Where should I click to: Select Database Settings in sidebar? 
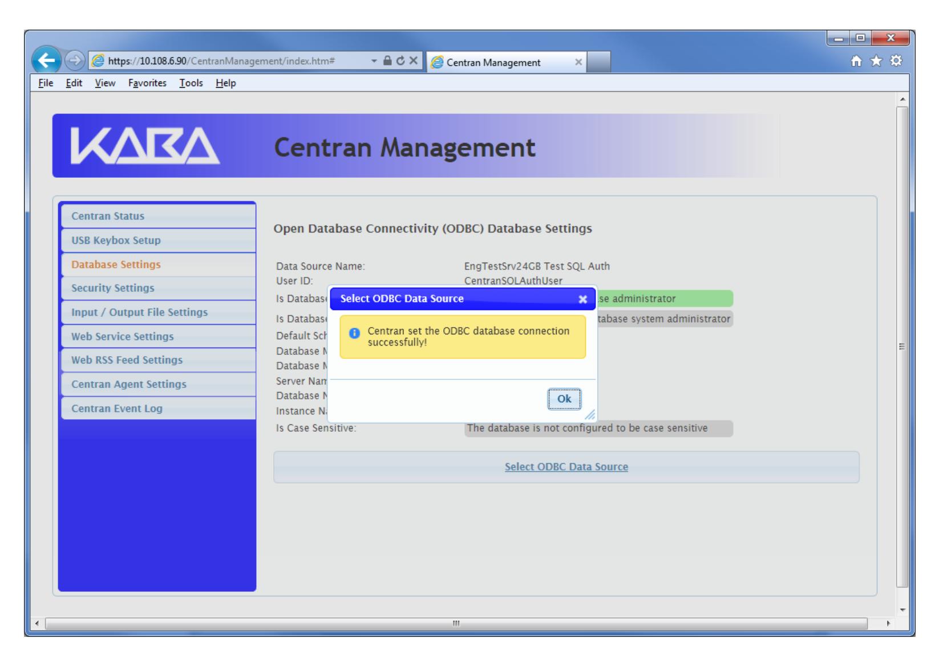(x=158, y=264)
